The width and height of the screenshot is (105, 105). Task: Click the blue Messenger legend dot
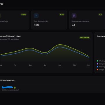(97, 67)
